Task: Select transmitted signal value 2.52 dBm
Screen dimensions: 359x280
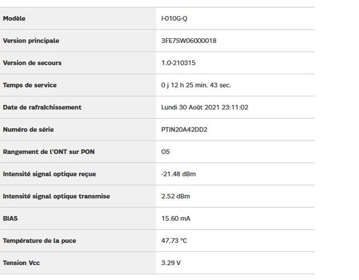Action: 175,196
